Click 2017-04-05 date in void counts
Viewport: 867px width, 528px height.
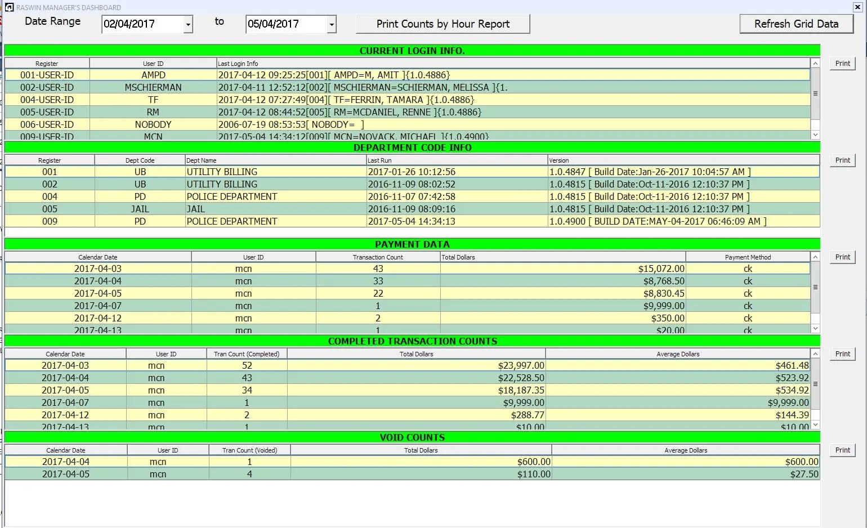[66, 474]
